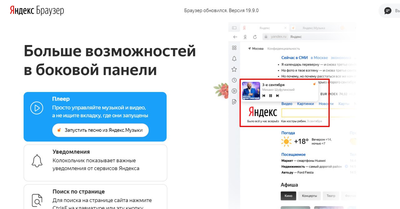Open the Картинки link above search
Image resolution: width=400 pixels, height=209 pixels.
(x=306, y=104)
